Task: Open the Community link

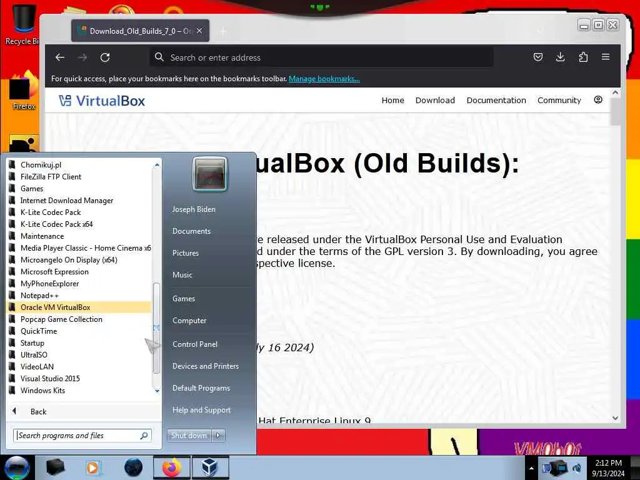Action: click(x=559, y=101)
